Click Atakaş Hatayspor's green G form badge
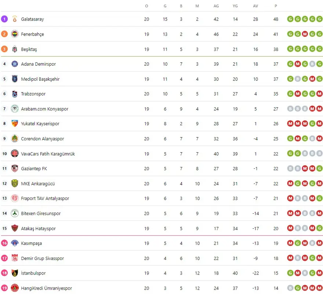The height and width of the screenshot is (294, 323). coord(319,228)
